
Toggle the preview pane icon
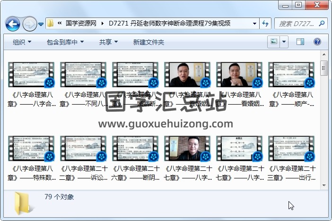(x=300, y=42)
